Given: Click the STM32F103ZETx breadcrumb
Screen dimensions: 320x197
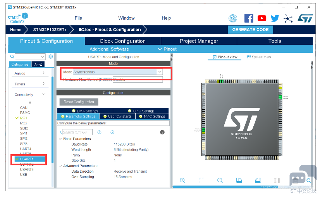Looking at the screenshot, I should click(x=50, y=30).
